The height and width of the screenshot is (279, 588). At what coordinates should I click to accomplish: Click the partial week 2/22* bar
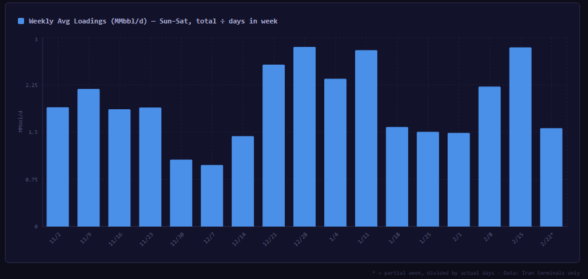[x=552, y=177]
